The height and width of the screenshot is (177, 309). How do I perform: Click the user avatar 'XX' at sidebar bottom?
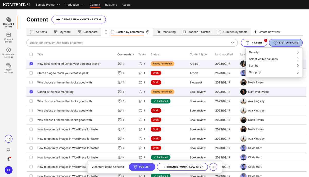[x=8, y=170]
